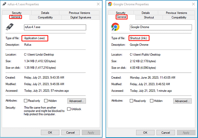This screenshot has width=198, height=138.
Task: Click the Rufus icon in title bar
Action: click(x=4, y=4)
